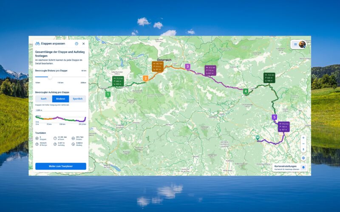Click the Österreich label on the map
Screen dimensions: 340x212
click(x=164, y=60)
